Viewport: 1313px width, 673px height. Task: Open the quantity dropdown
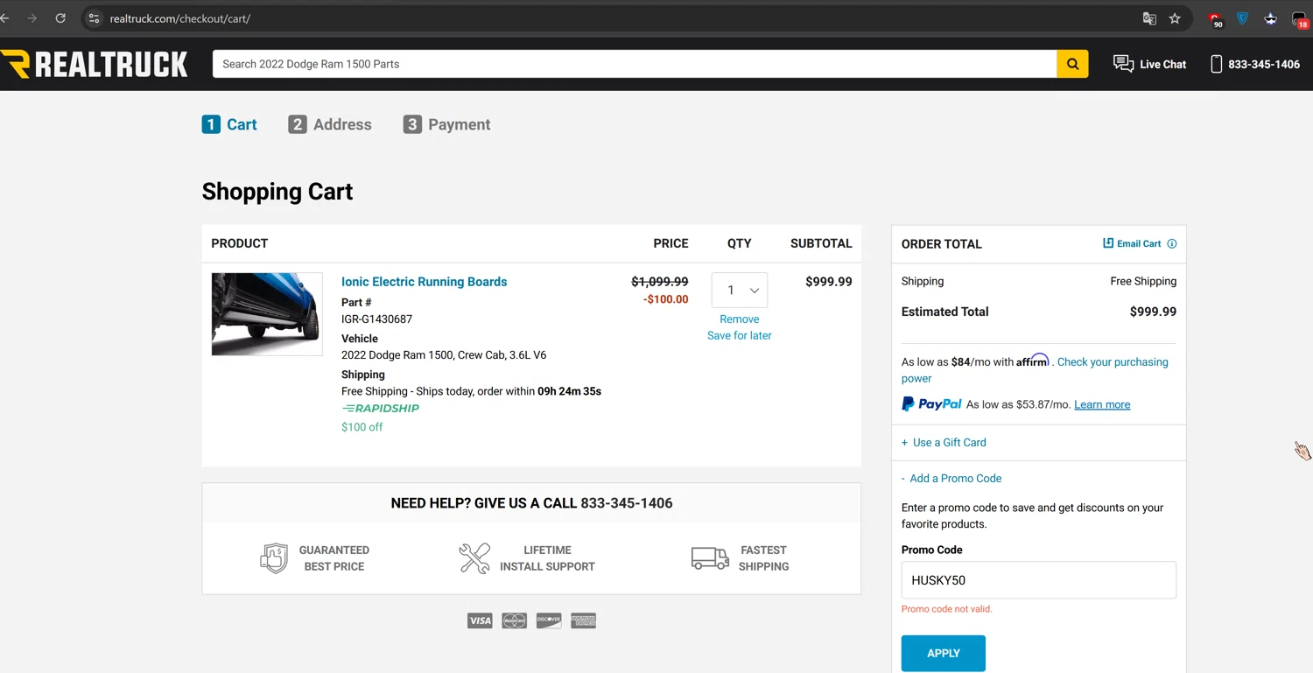[740, 291]
